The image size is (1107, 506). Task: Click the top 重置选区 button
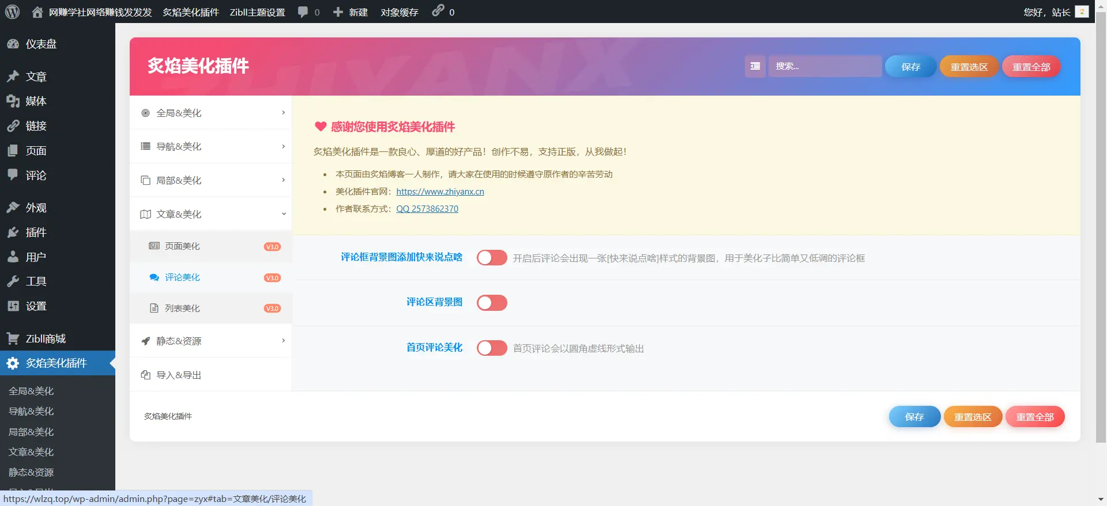969,67
